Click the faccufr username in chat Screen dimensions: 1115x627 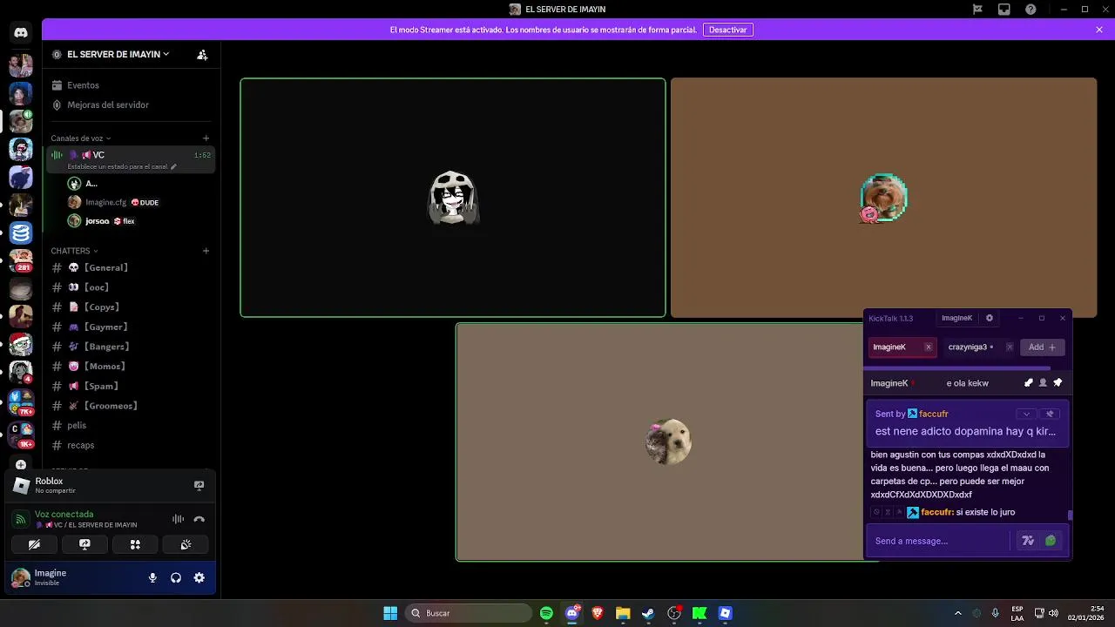(936, 512)
